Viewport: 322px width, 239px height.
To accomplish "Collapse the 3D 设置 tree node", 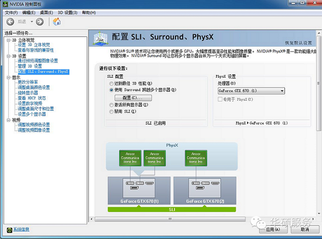I will (x=9, y=56).
